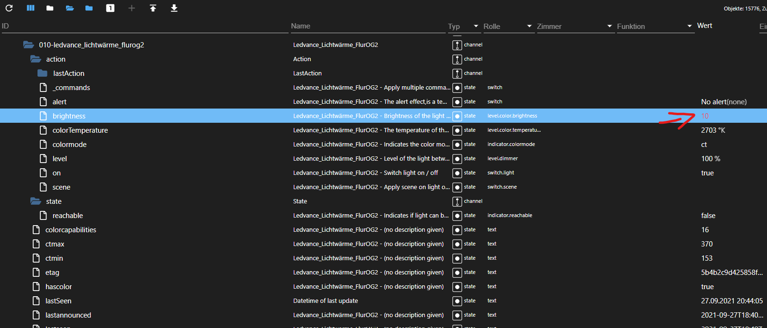The width and height of the screenshot is (767, 328).
Task: Click the expand one level '1' icon
Action: click(x=110, y=8)
